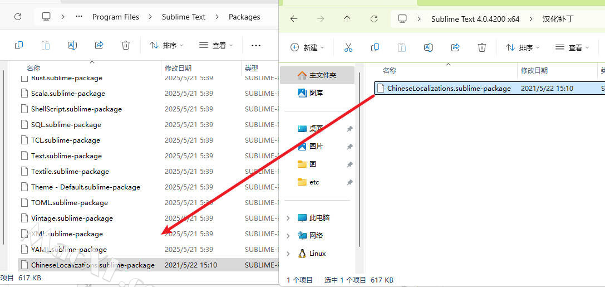605x287 pixels.
Task: Expand 此电脑 tree node
Action: [288, 218]
